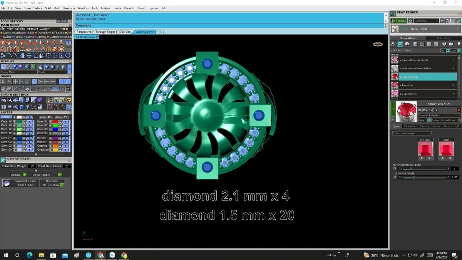Click the ring metal library icon in Material Editor

pos(393,44)
